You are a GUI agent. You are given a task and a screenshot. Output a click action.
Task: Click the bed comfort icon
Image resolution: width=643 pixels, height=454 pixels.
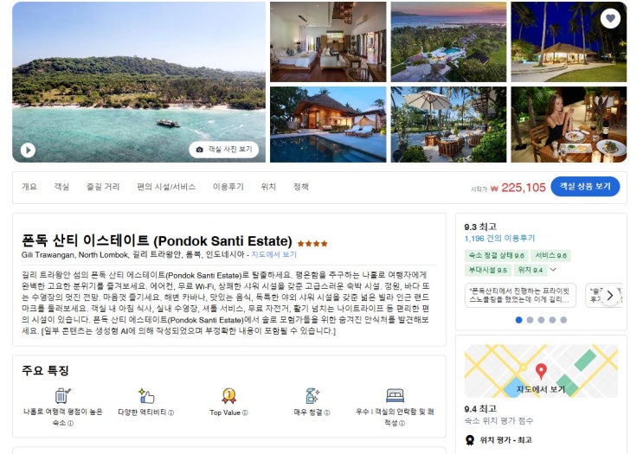tap(395, 395)
